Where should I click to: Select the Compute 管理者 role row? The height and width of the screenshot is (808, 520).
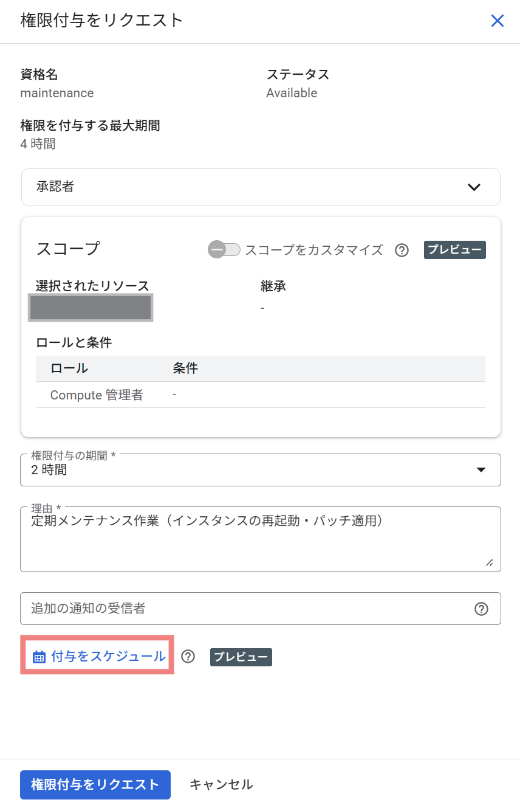(96, 395)
